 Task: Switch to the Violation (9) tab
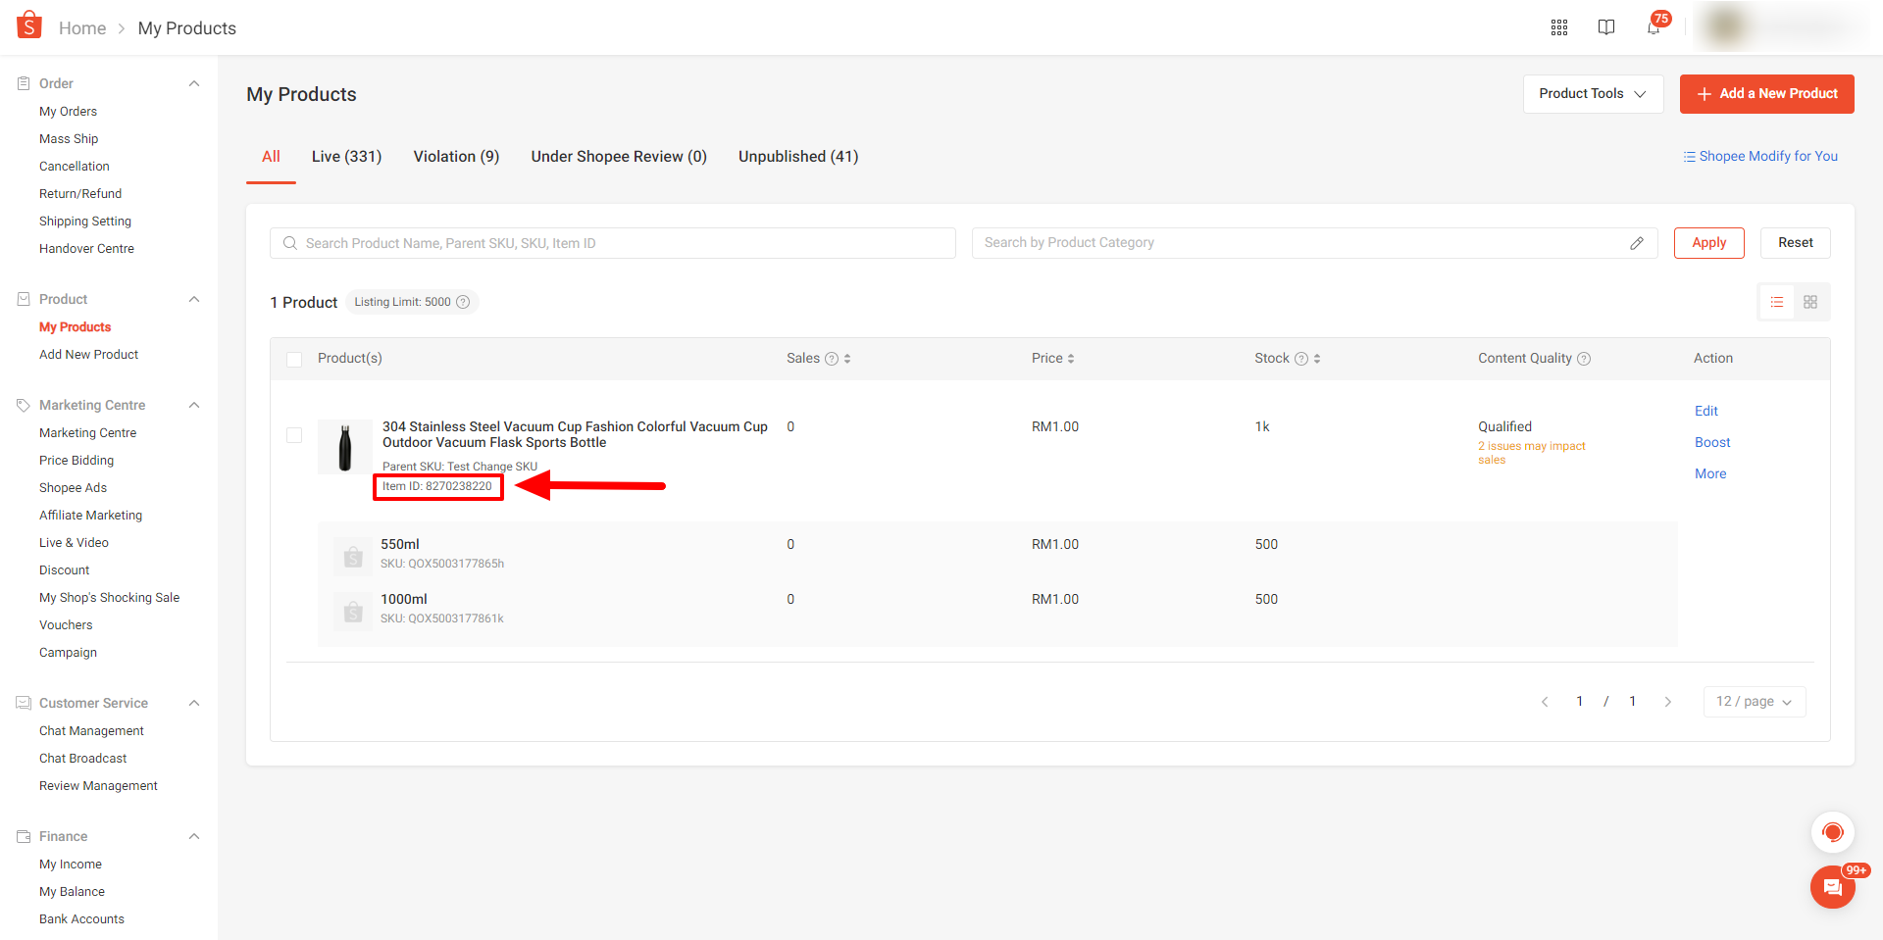456,157
